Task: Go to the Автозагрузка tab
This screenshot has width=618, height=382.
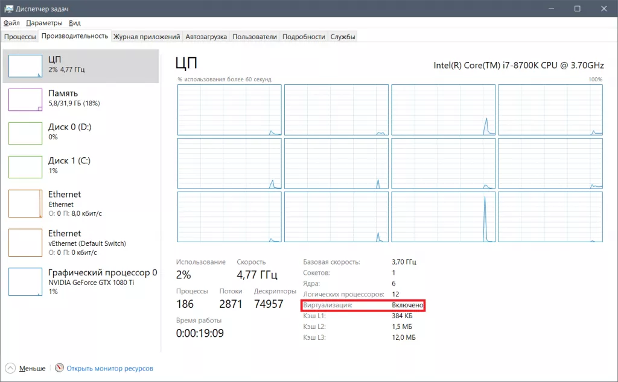Action: click(x=206, y=37)
